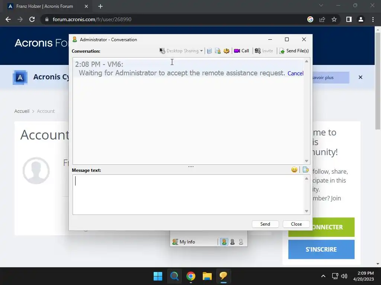Toggle Chrome side panel
Screen dimensions: 381x285
tap(349, 19)
